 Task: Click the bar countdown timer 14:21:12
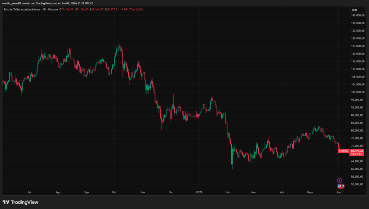(356, 154)
